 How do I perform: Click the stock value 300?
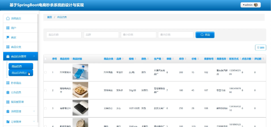tap(181, 72)
